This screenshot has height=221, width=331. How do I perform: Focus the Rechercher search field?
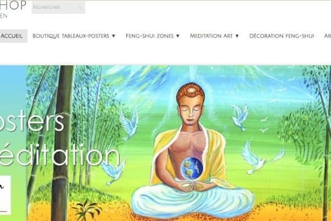click(x=58, y=7)
